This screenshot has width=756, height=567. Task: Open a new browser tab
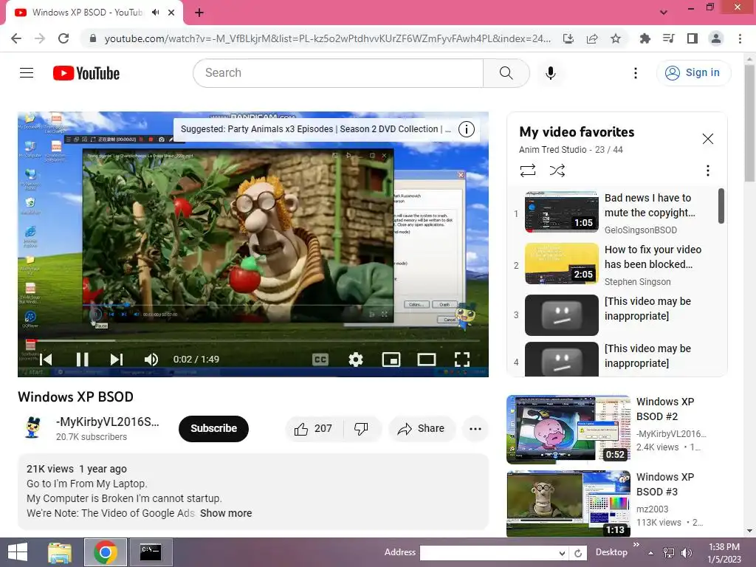[x=199, y=13]
